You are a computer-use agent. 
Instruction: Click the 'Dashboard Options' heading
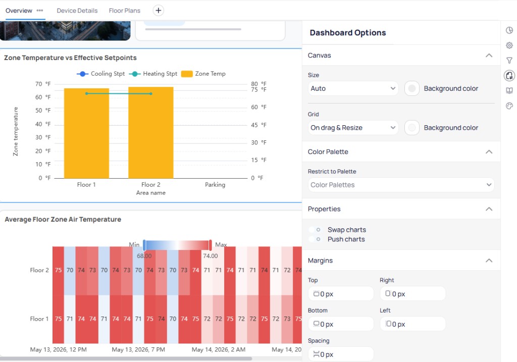coord(348,33)
